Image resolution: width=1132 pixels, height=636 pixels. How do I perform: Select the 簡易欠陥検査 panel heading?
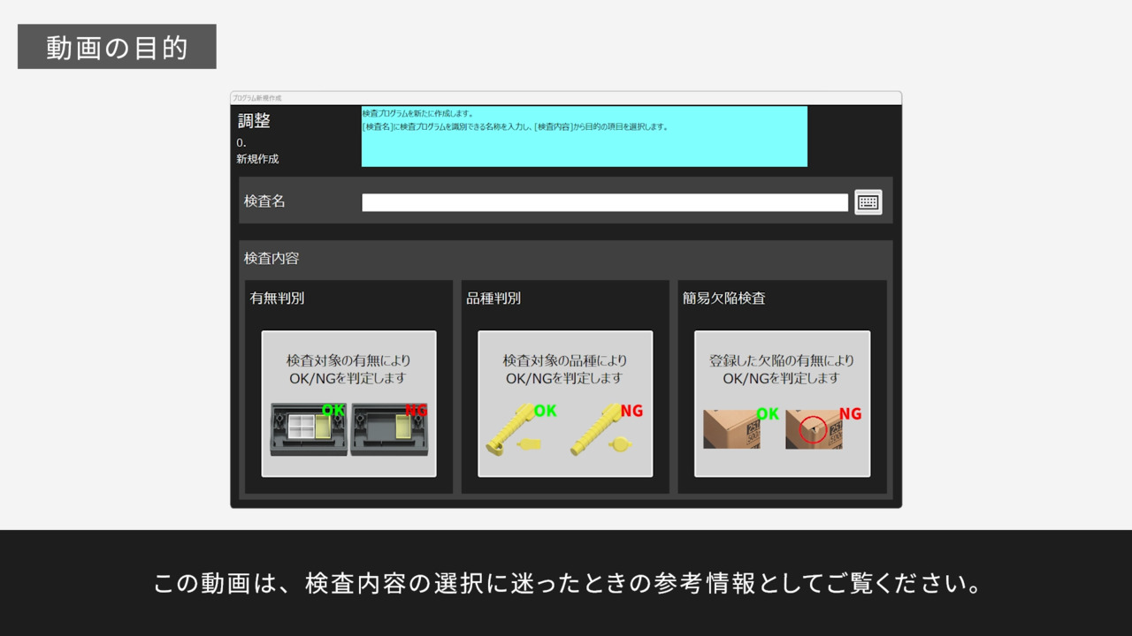pos(723,299)
